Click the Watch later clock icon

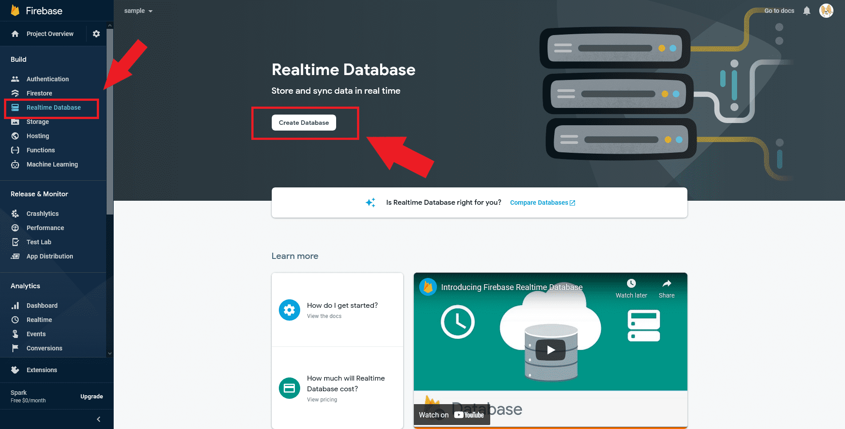[x=631, y=283]
